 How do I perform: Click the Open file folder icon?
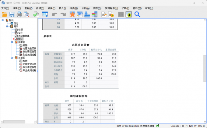[x=5, y=14]
